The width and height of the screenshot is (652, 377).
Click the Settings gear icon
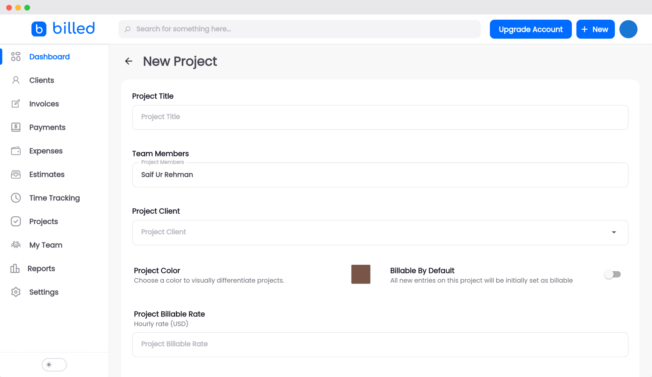coord(16,292)
